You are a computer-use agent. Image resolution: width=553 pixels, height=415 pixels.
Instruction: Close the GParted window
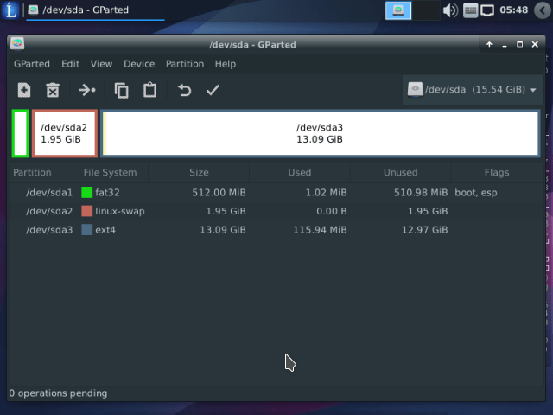[535, 44]
